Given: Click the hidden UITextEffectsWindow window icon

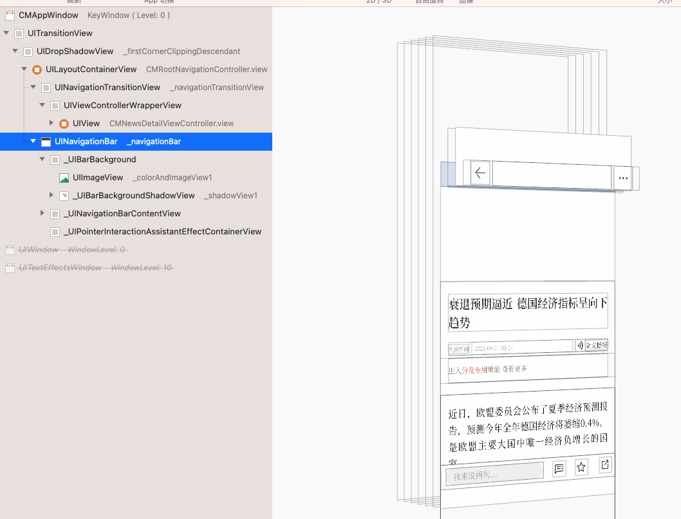Looking at the screenshot, I should (10, 268).
